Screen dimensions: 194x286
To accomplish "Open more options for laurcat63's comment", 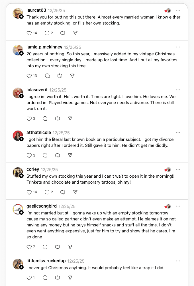I will pyautogui.click(x=178, y=10).
